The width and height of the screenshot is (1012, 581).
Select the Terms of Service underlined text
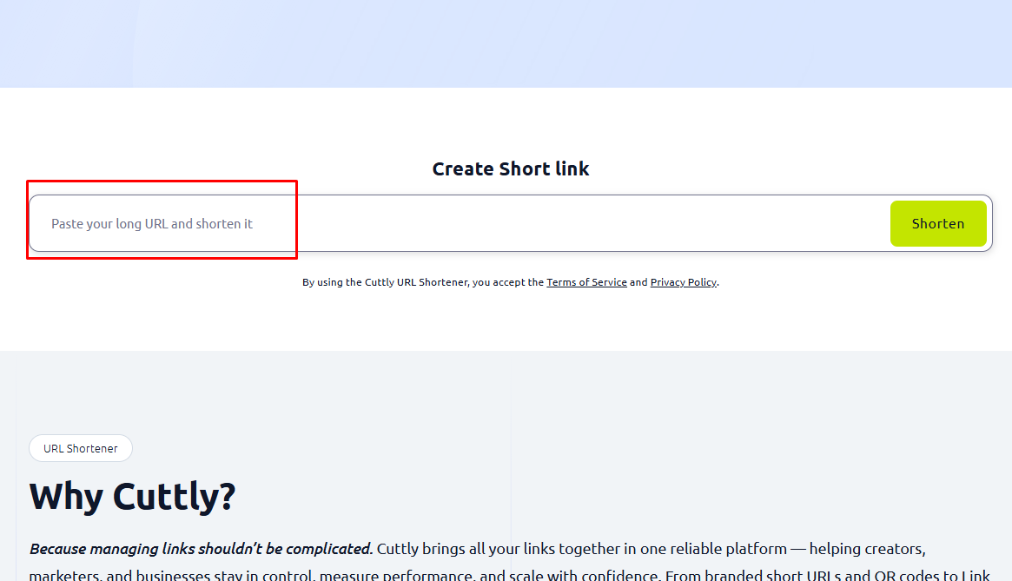[586, 281]
